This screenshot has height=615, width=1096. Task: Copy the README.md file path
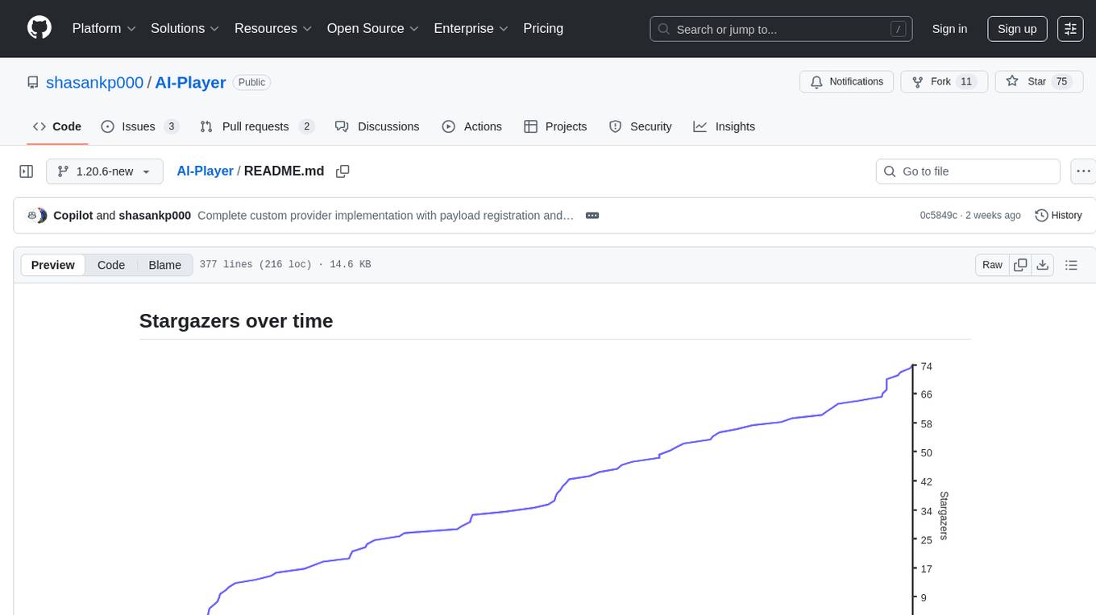[342, 171]
